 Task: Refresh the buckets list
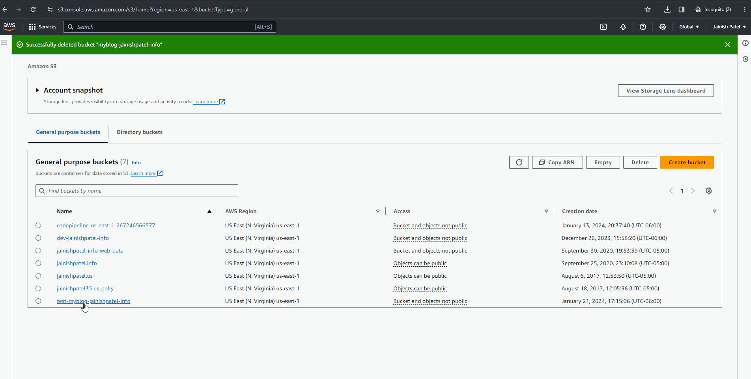(519, 162)
